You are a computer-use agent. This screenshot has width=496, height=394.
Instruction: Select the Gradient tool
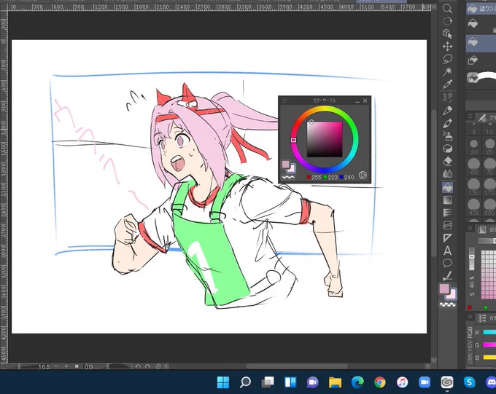tap(447, 200)
